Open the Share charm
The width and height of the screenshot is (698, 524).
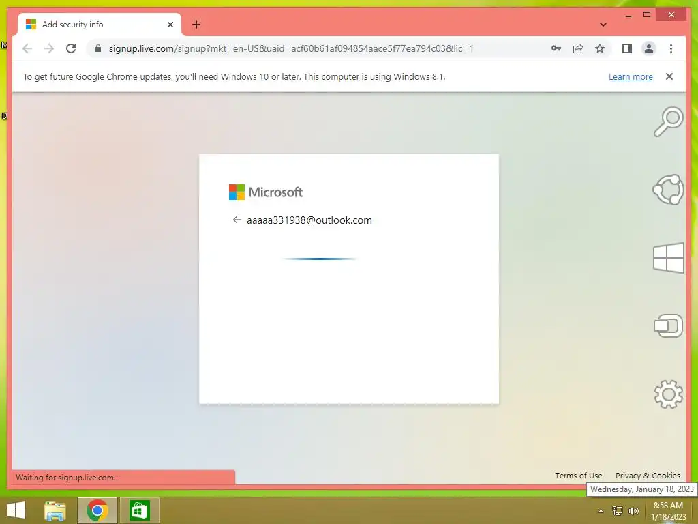click(668, 190)
